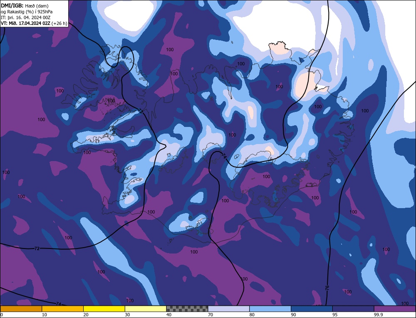Image resolution: width=416 pixels, height=318 pixels.
Task: Click the '99.9' legend scale value
Action: coord(378,315)
